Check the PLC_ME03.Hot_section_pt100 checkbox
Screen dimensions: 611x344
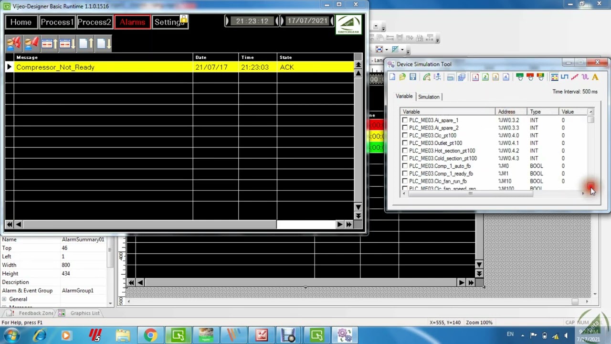(405, 151)
